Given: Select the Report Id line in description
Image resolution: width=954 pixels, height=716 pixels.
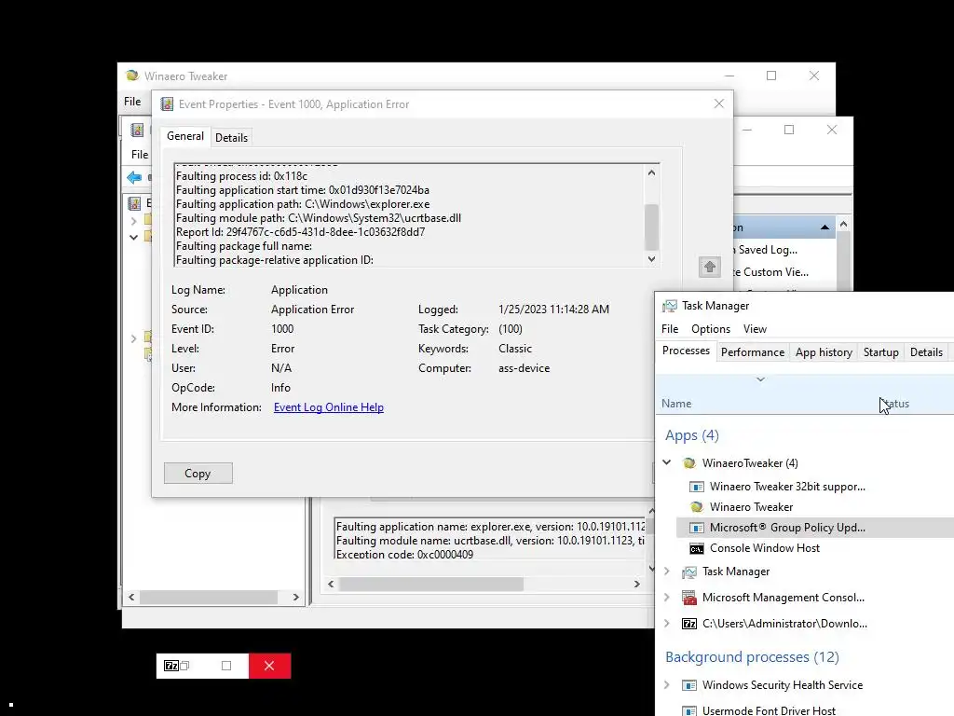Looking at the screenshot, I should coord(301,232).
